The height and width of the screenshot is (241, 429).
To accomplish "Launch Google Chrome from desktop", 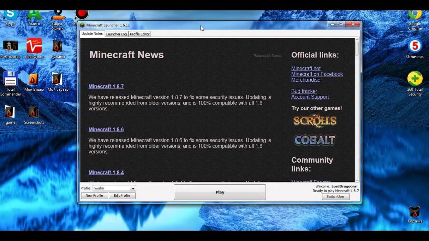I will click(415, 20).
